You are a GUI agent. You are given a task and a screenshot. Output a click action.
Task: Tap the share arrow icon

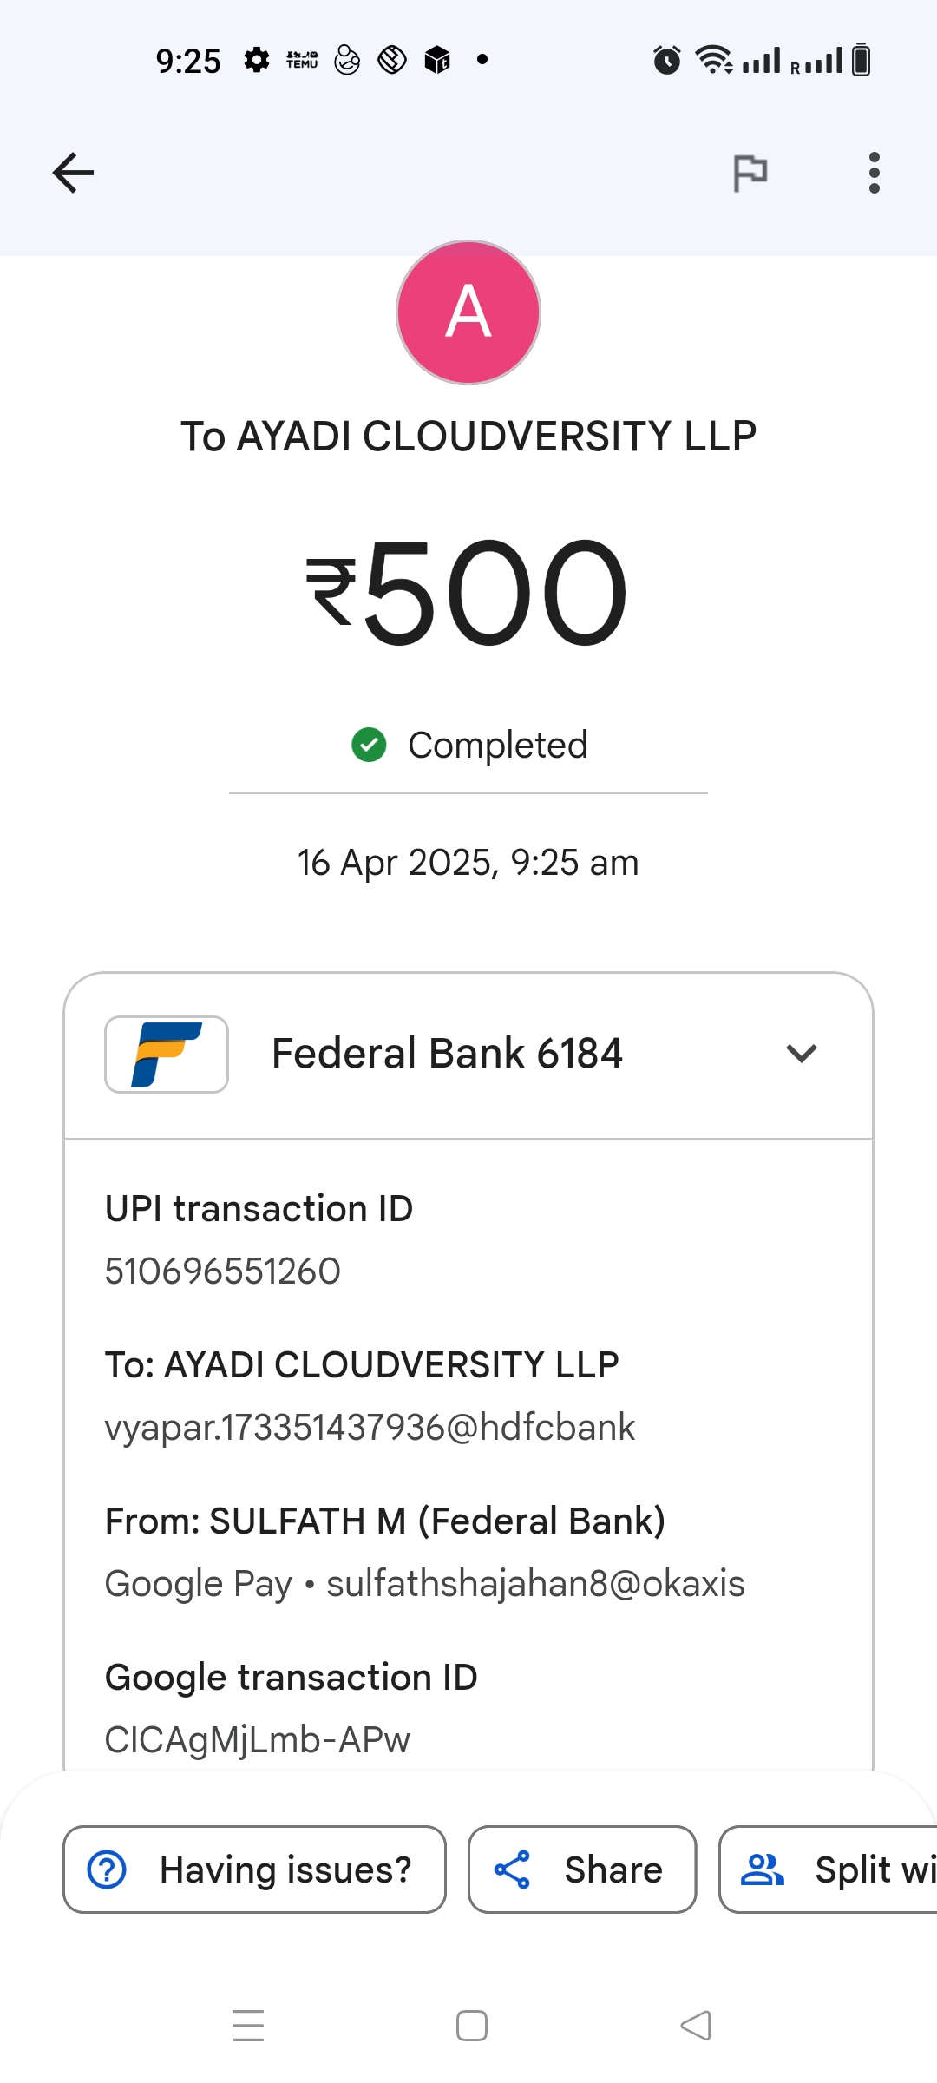tap(512, 1869)
